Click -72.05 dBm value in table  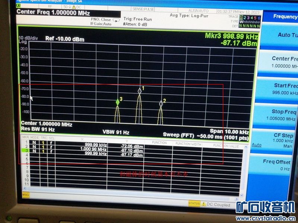click(132, 146)
